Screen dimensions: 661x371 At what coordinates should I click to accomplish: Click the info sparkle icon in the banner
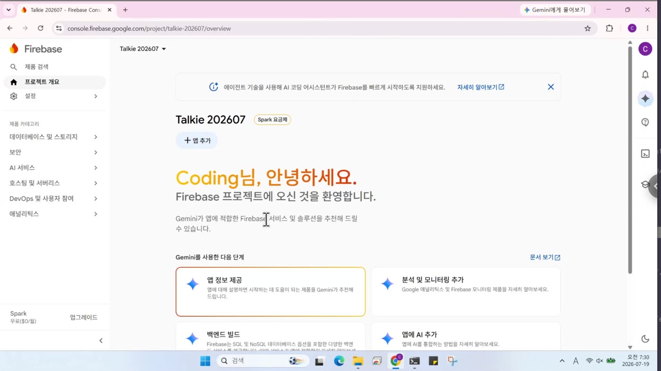tap(213, 87)
